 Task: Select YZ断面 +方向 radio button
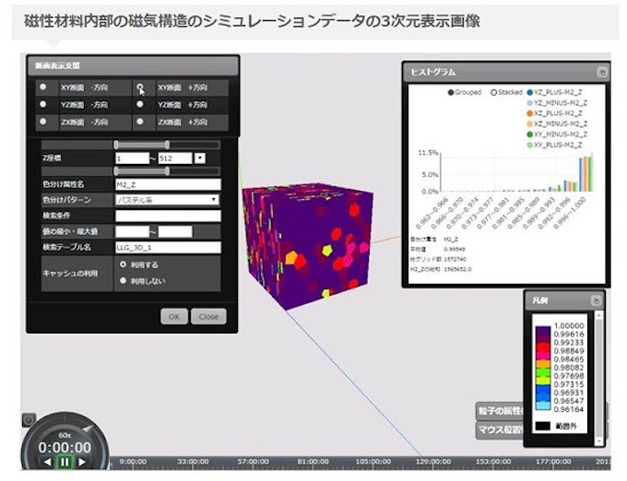(x=140, y=105)
